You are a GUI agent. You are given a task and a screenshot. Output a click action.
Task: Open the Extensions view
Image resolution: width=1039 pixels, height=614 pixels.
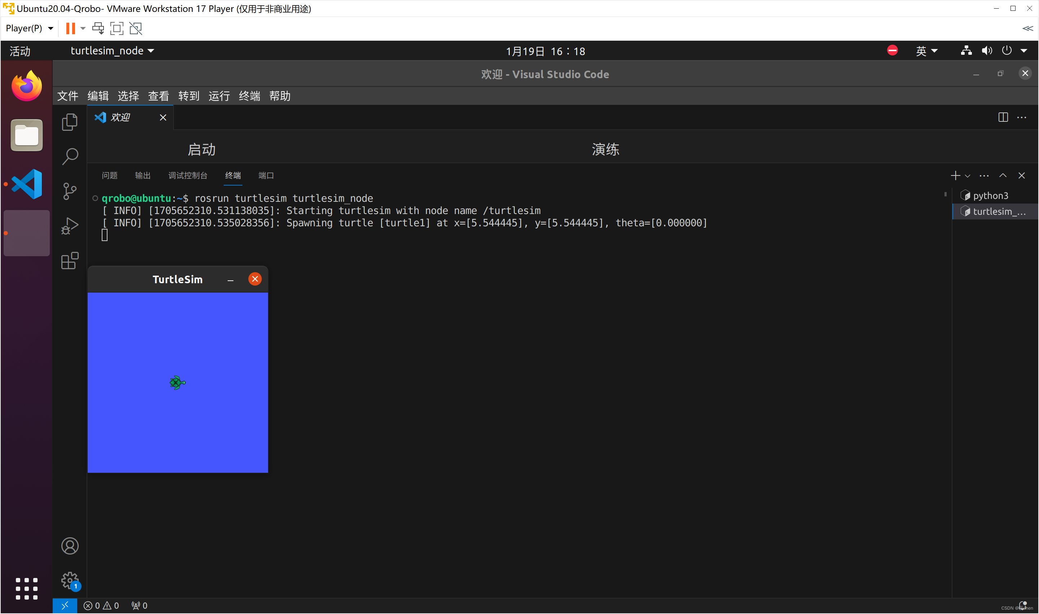click(70, 261)
